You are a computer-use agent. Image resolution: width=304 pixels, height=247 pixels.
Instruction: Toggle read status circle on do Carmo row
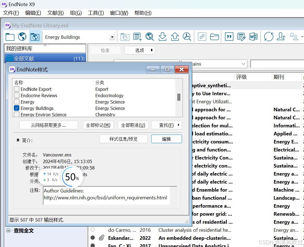93,230
